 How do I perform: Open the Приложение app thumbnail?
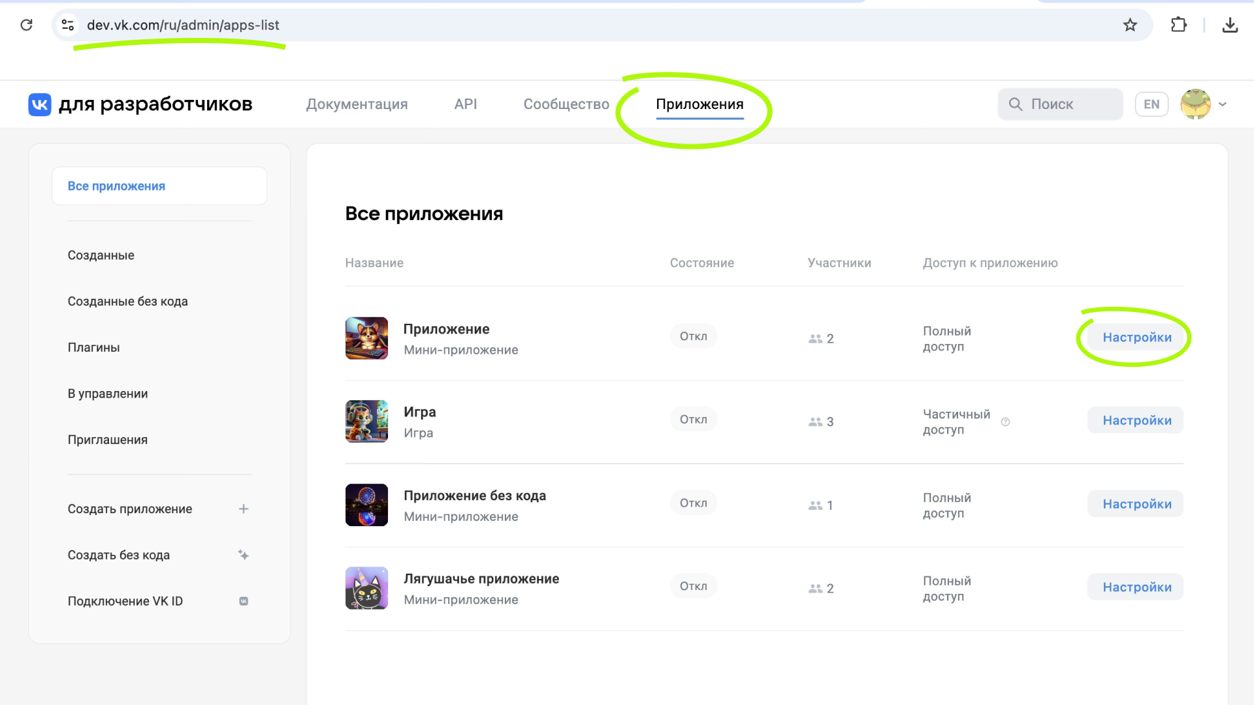tap(366, 338)
